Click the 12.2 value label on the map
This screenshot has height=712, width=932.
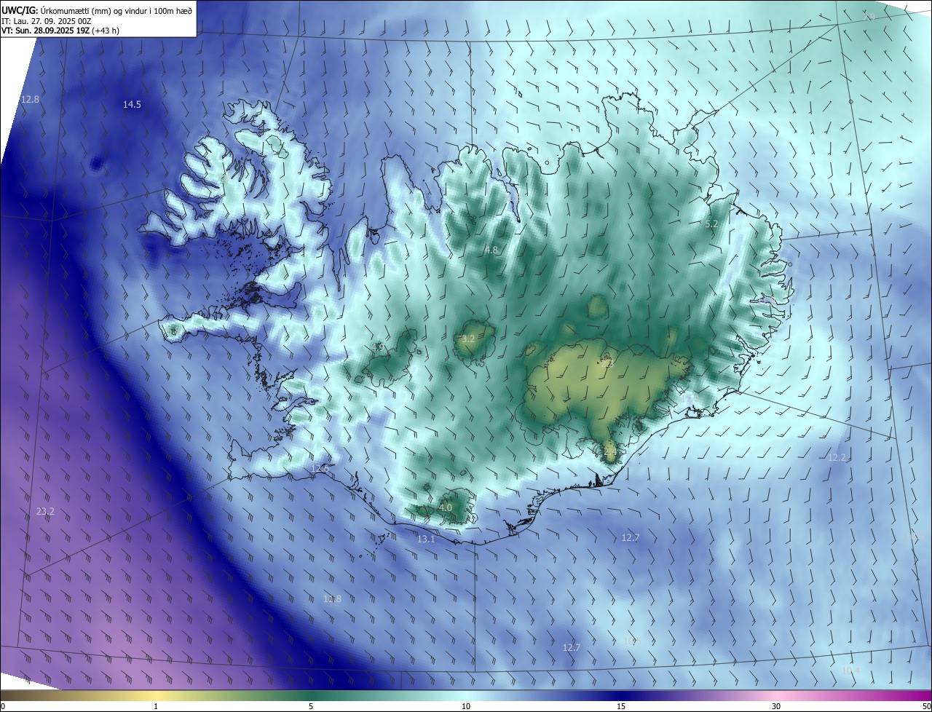point(837,458)
